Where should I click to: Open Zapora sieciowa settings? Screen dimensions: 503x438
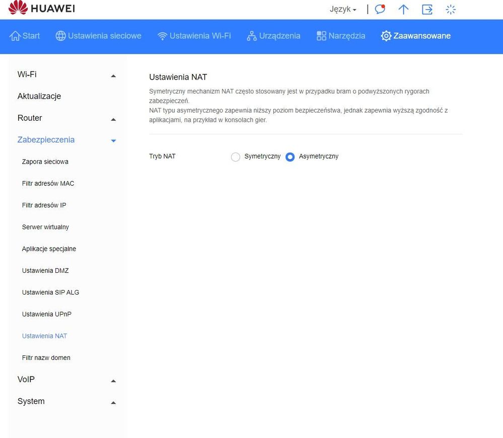click(45, 162)
